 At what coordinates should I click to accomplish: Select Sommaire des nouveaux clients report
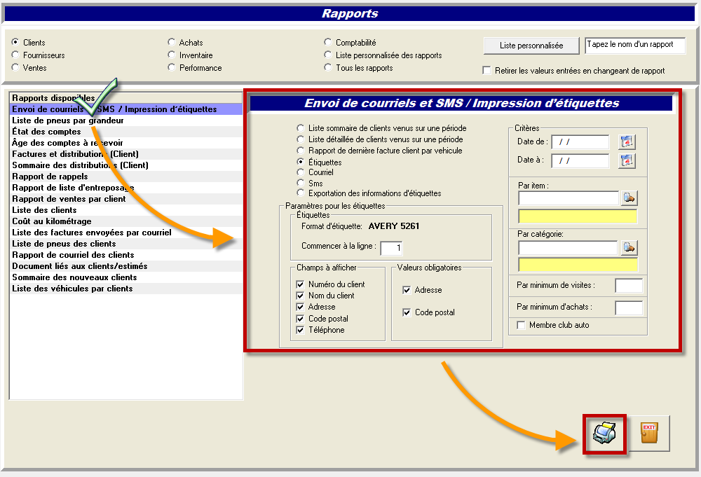point(126,277)
